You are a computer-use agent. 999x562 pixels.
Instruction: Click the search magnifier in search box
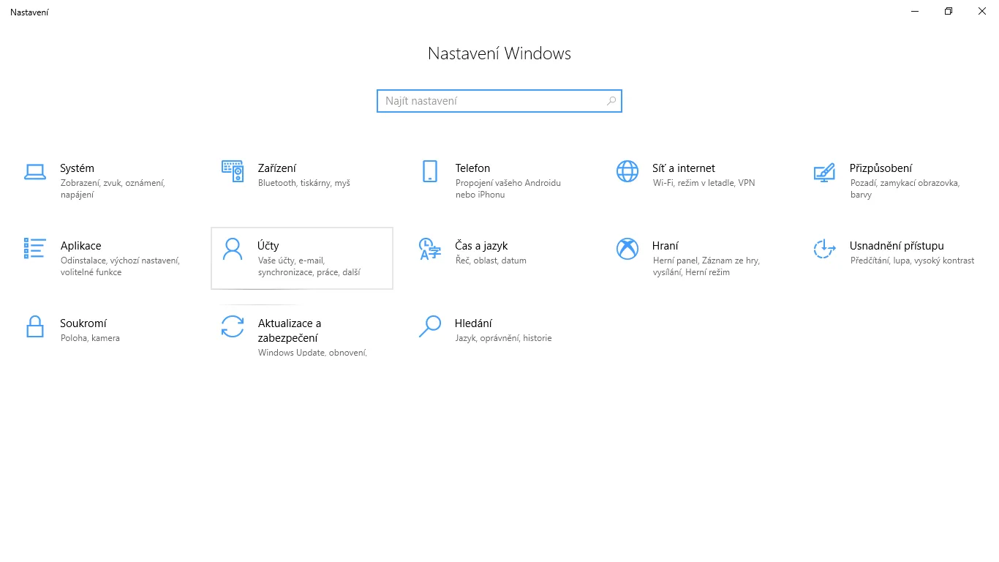click(611, 101)
